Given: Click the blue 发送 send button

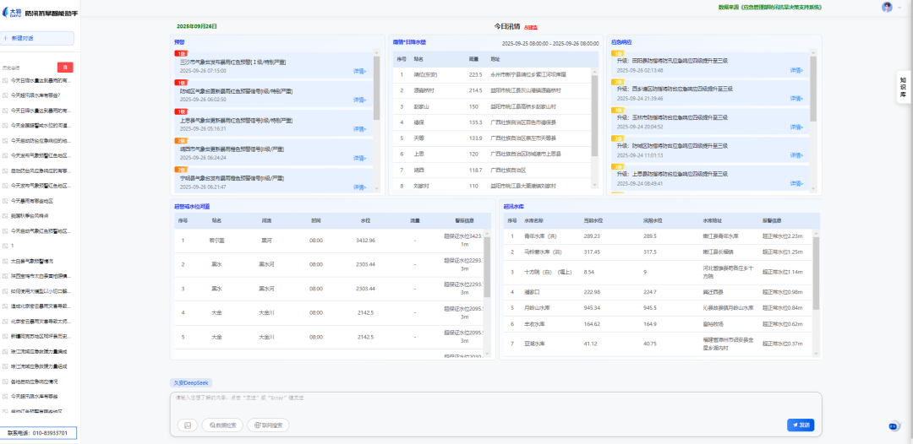Looking at the screenshot, I should 801,425.
